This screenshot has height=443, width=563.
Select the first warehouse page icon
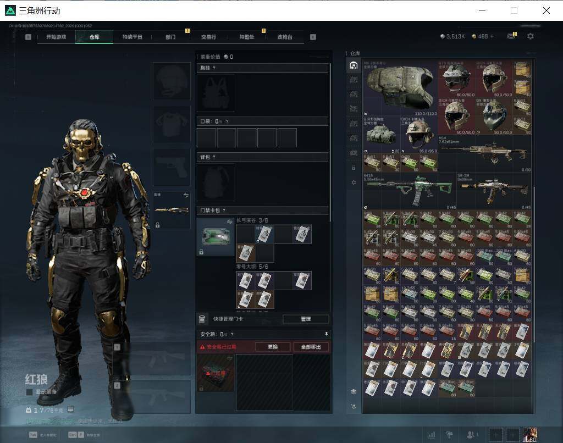354,65
